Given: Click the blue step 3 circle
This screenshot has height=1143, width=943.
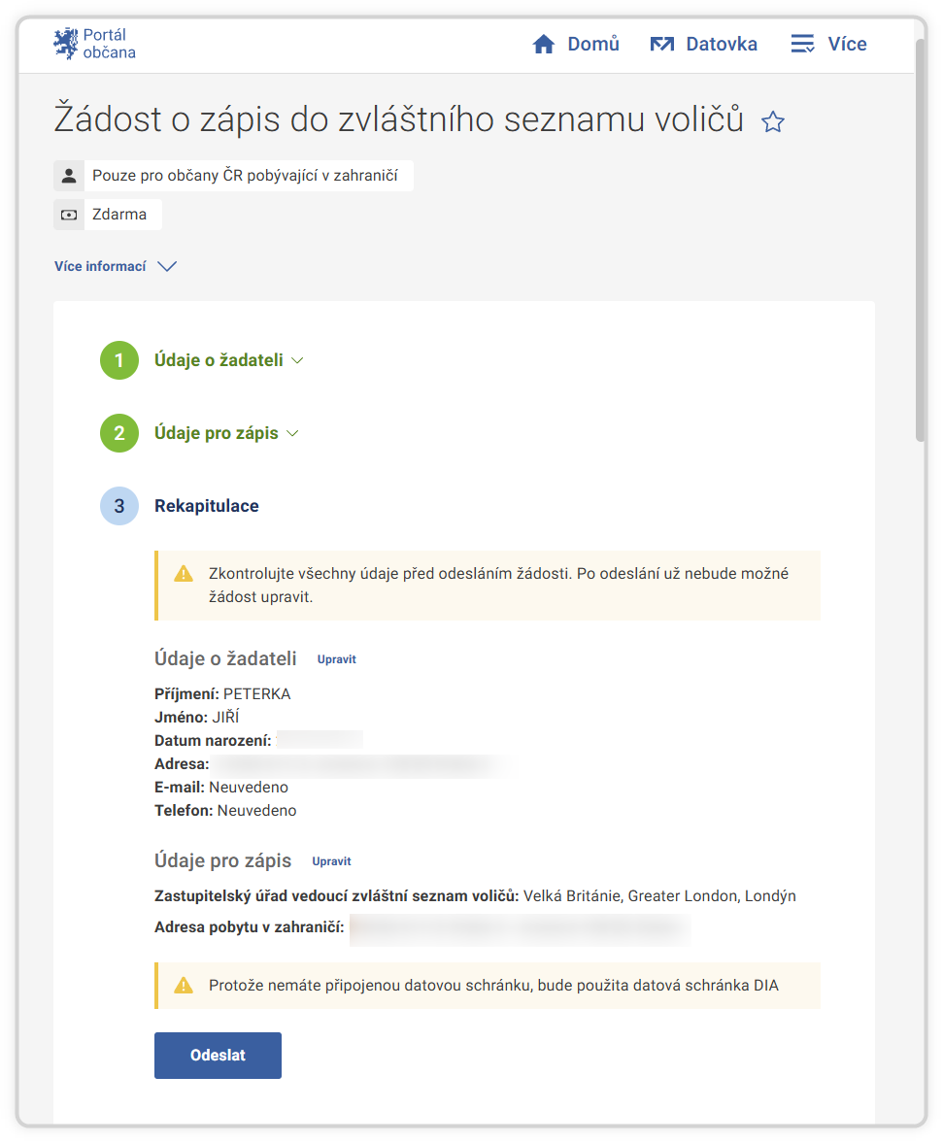Looking at the screenshot, I should 119,506.
